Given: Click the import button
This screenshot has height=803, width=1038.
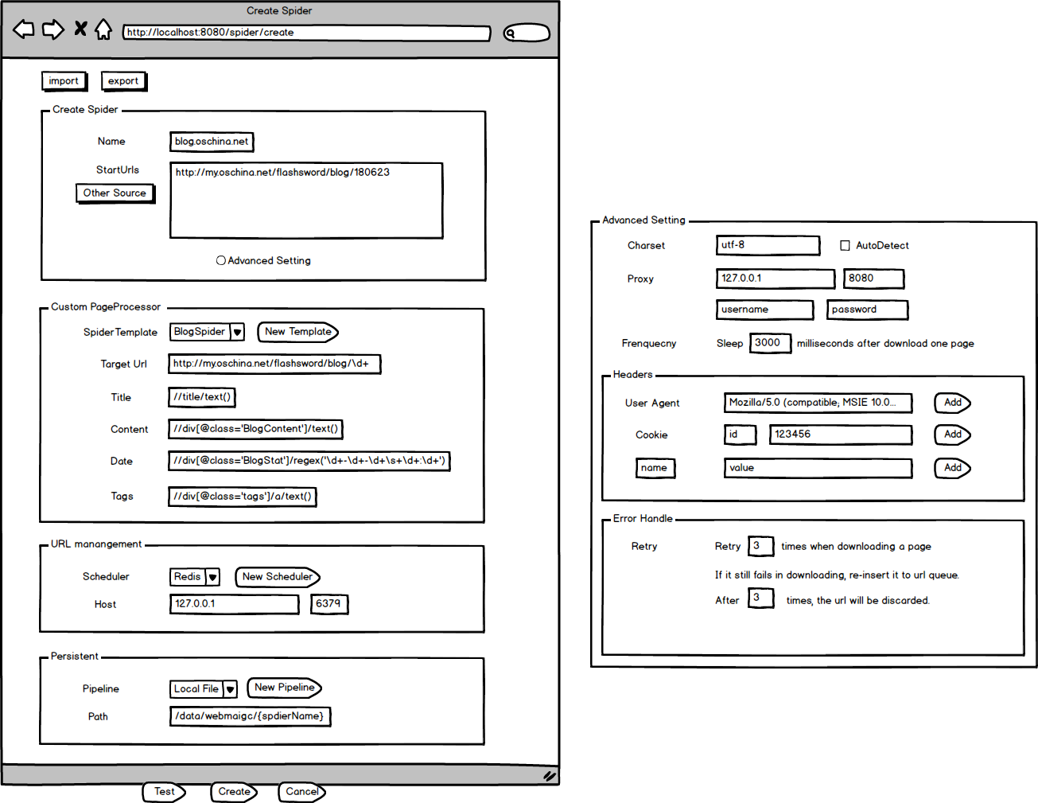Looking at the screenshot, I should pyautogui.click(x=64, y=80).
